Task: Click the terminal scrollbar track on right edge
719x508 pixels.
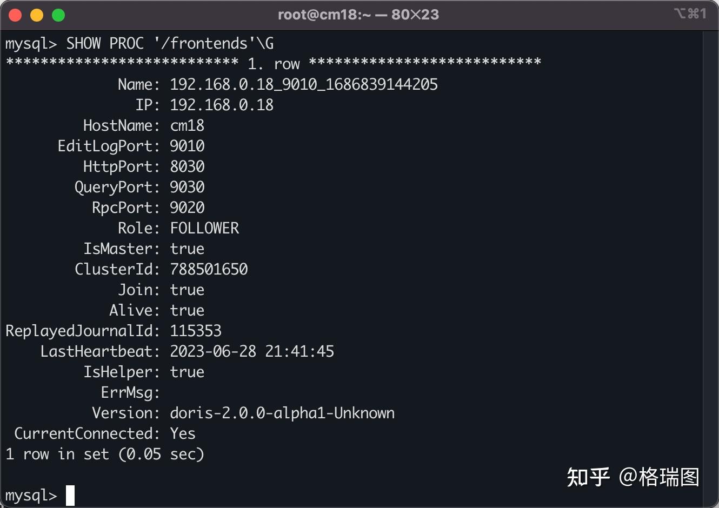Action: tap(710, 269)
